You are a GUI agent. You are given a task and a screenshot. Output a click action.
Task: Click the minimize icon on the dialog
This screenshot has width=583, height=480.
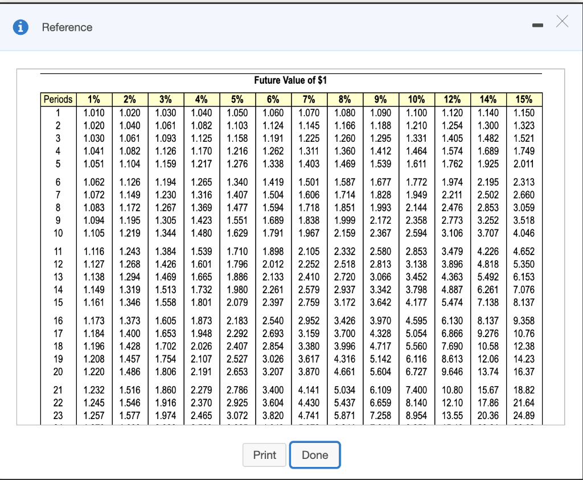[537, 25]
